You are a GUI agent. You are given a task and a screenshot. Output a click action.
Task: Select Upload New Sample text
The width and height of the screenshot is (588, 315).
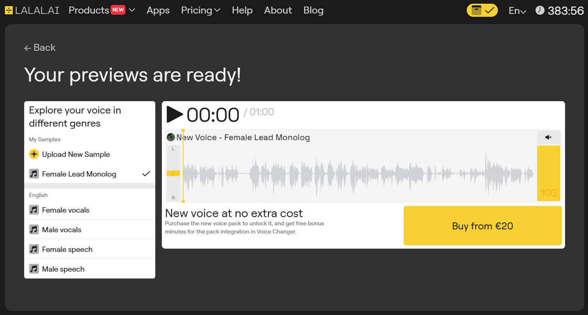pos(76,154)
